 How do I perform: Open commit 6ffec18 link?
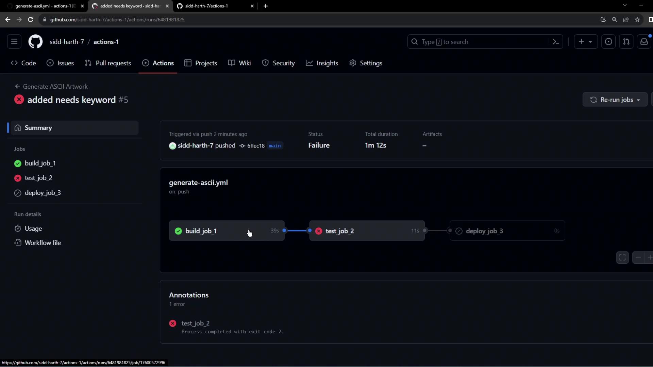(x=255, y=146)
